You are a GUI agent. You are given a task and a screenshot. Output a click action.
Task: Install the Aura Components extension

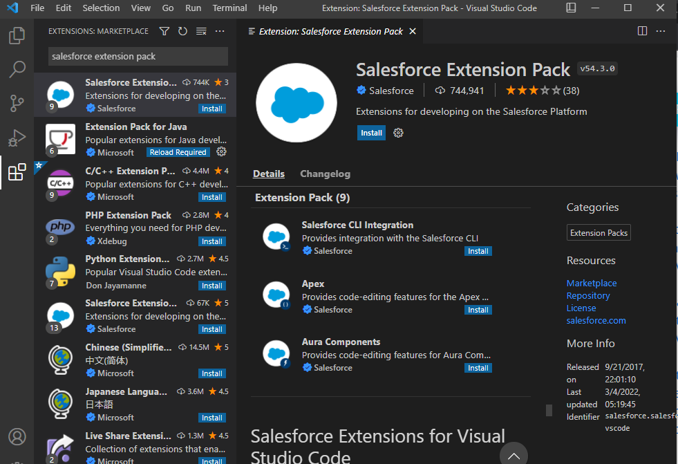(478, 368)
